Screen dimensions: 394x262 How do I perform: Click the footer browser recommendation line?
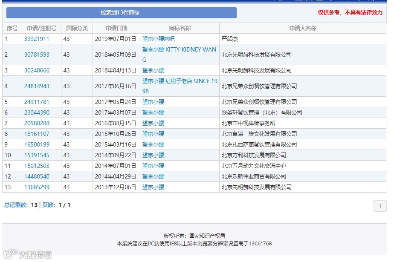194,244
